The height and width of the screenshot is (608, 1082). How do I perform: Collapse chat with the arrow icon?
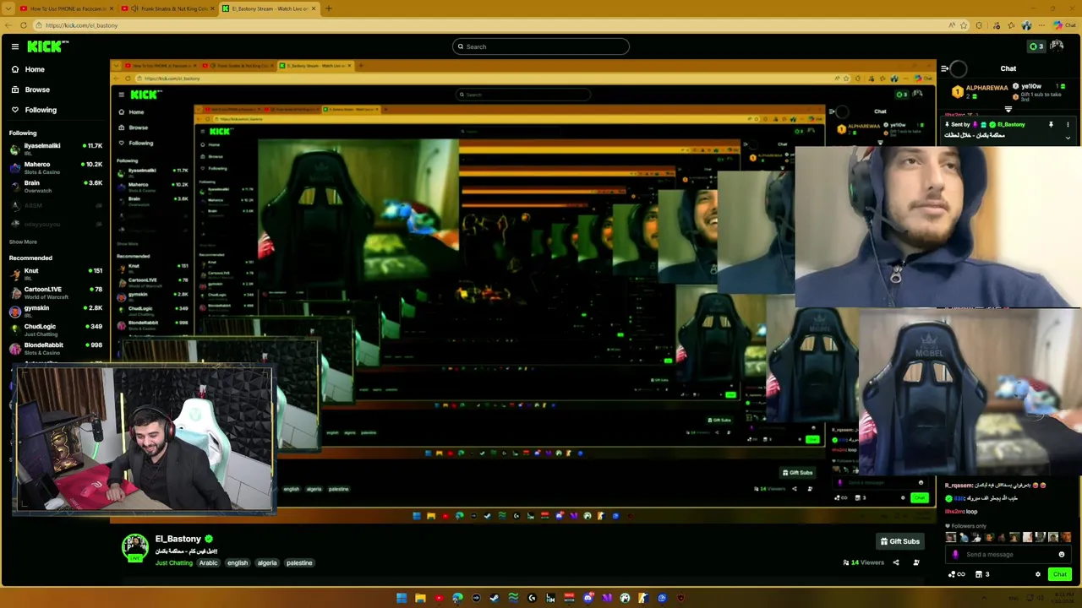pyautogui.click(x=945, y=69)
